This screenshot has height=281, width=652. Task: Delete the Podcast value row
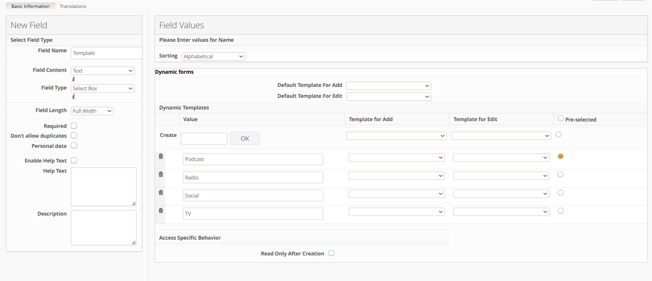click(161, 156)
